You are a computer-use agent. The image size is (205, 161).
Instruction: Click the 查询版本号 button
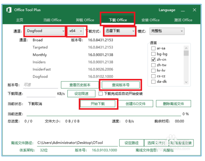[121, 85]
